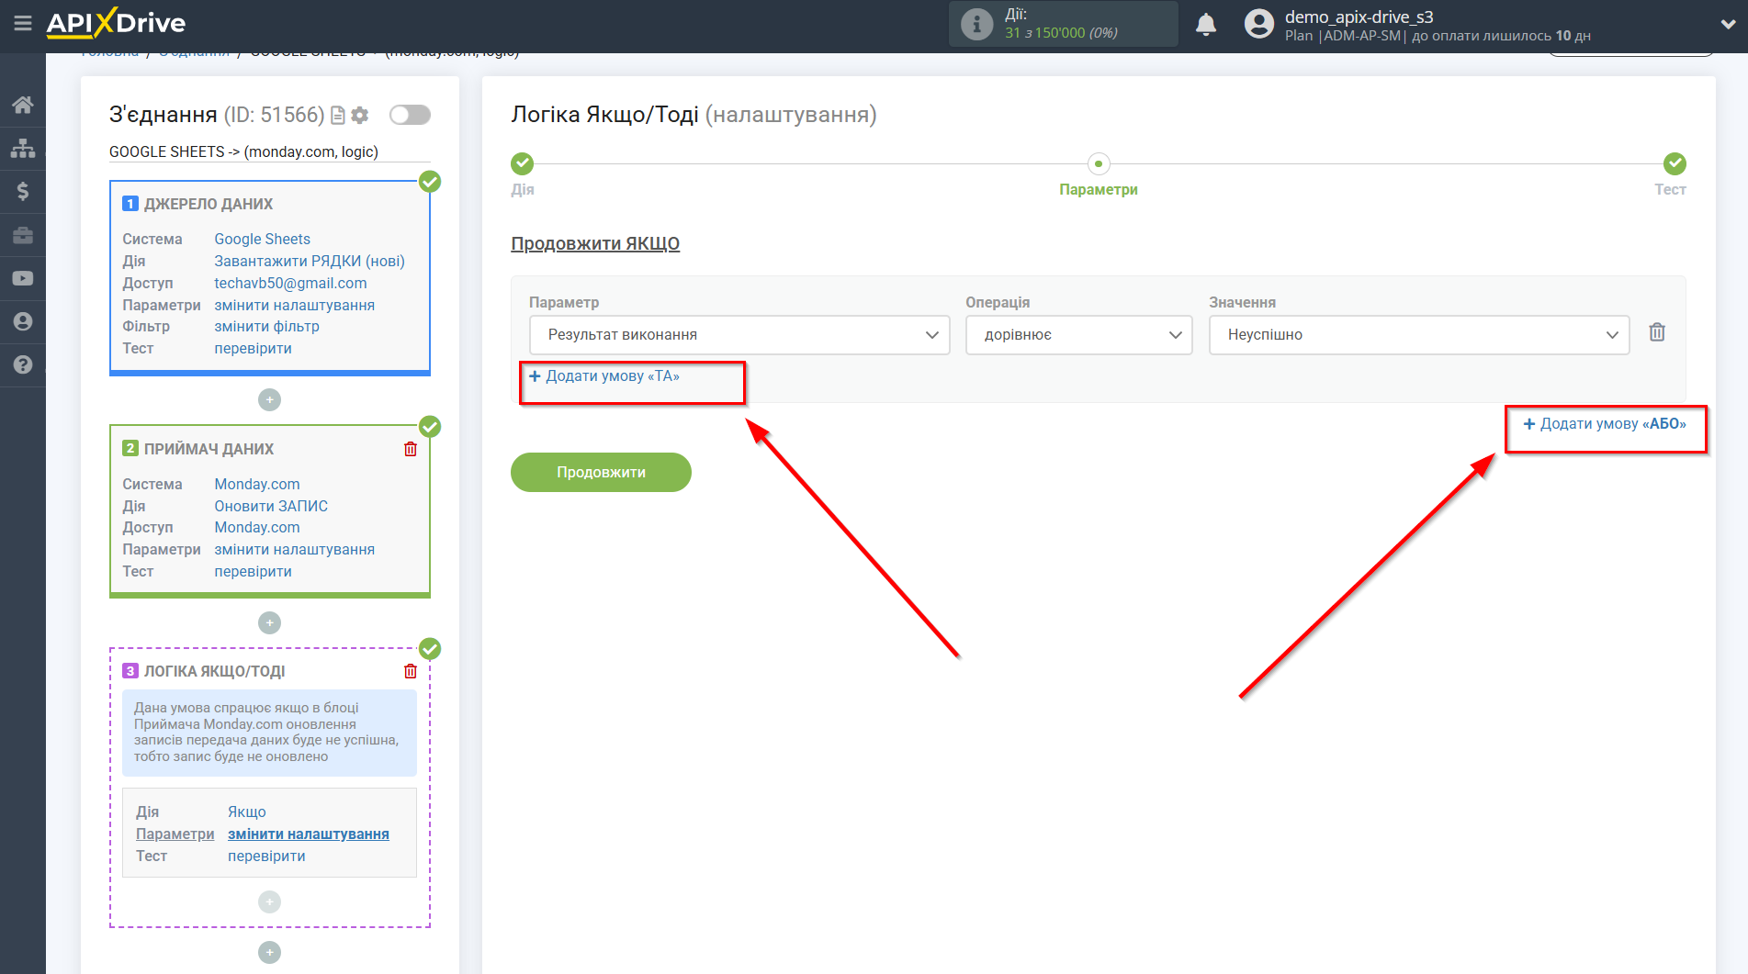The height and width of the screenshot is (974, 1748).
Task: Toggle the connection on/off switch
Action: click(410, 115)
